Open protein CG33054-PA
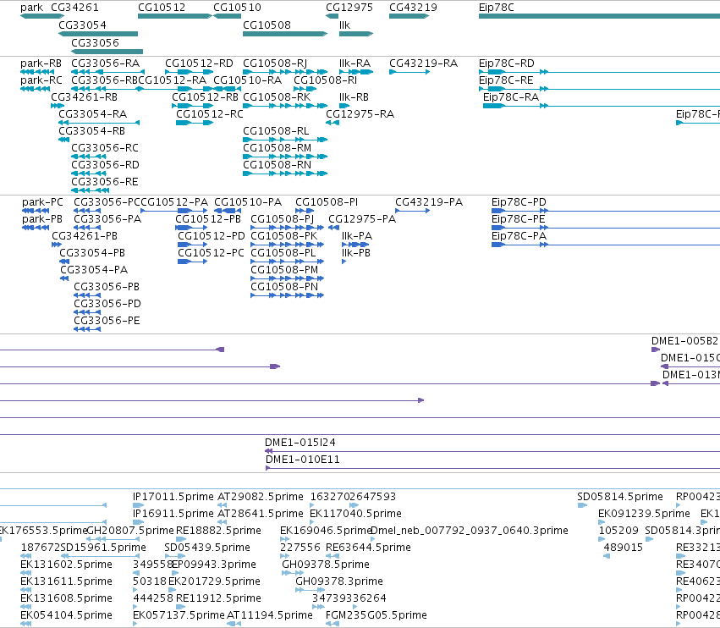This screenshot has height=628, width=720. click(94, 270)
